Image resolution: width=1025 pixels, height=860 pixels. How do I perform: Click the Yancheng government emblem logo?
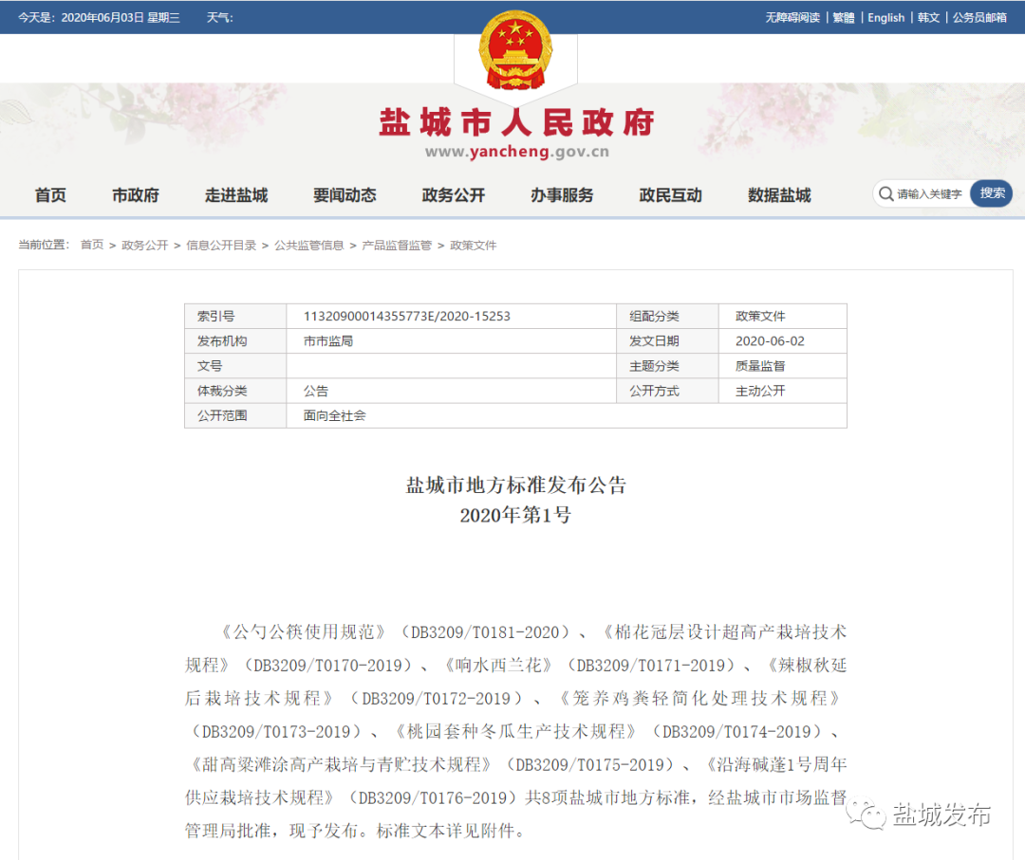click(x=515, y=52)
